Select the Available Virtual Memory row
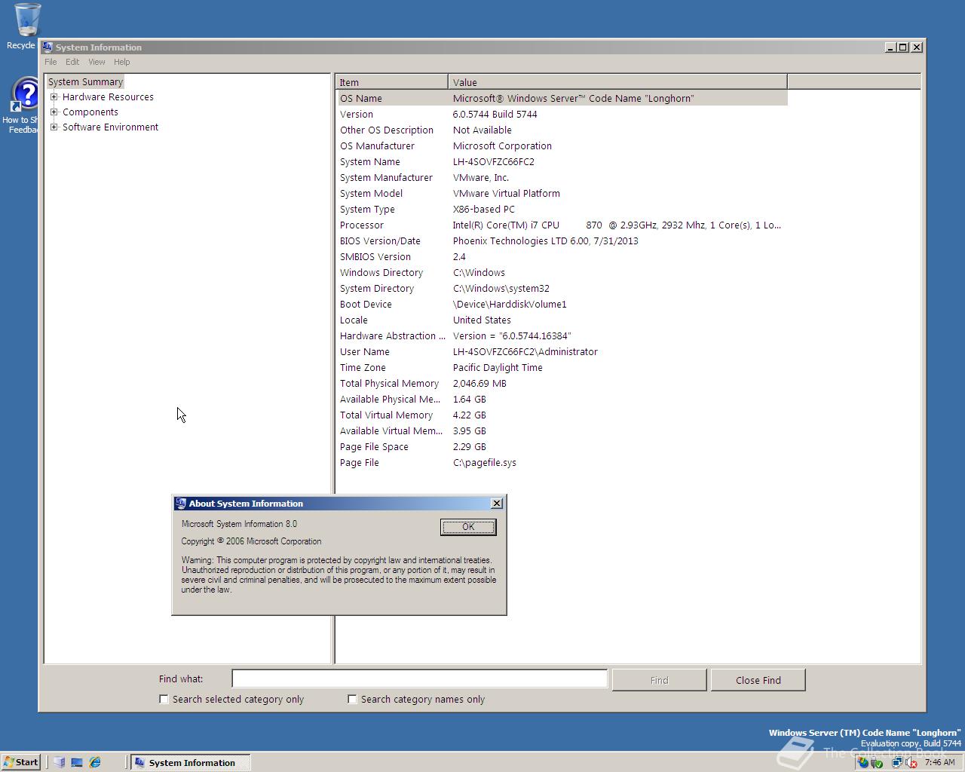 pyautogui.click(x=562, y=430)
